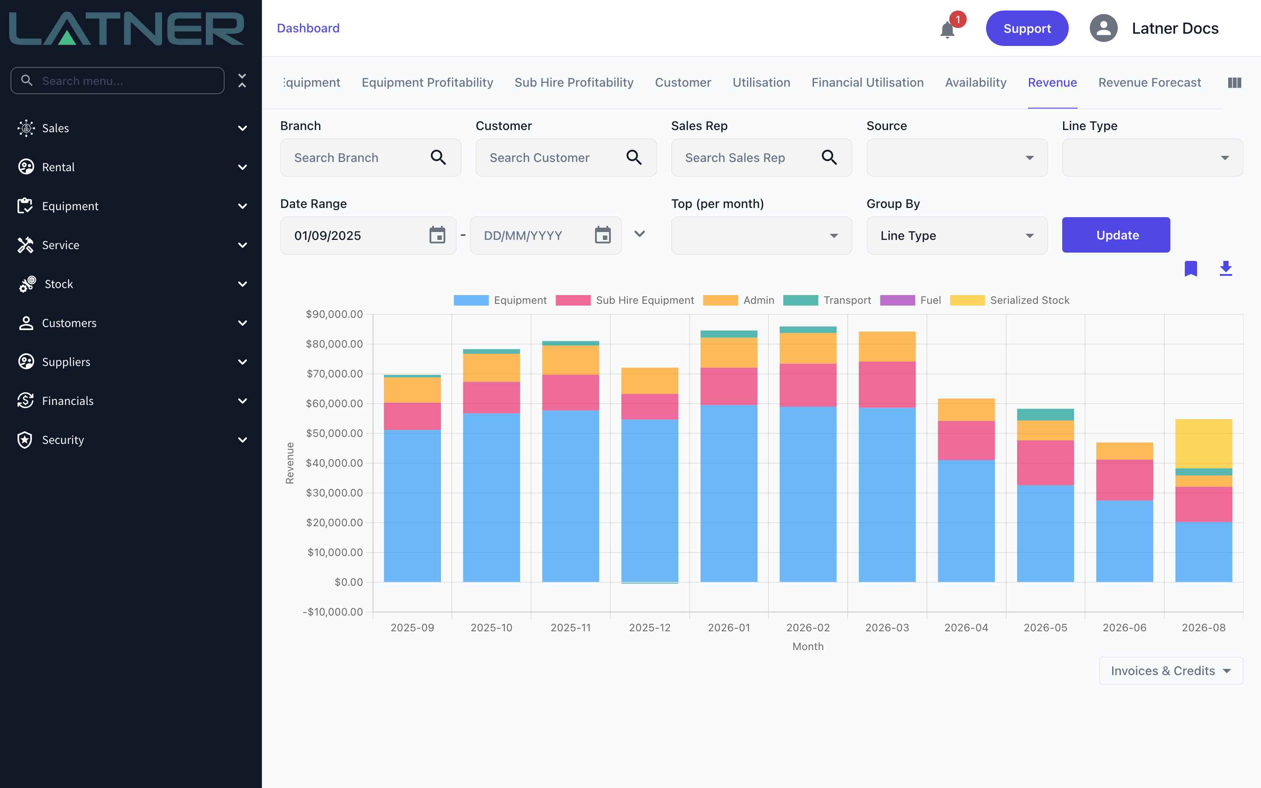Open the Top (per month) dropdown
This screenshot has height=788, width=1261.
tap(761, 236)
